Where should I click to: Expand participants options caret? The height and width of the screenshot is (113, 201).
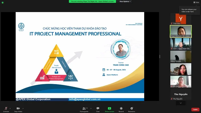tap(91, 108)
